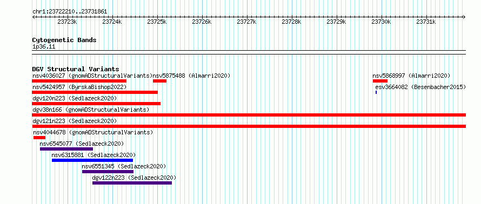The width and height of the screenshot is (481, 204).
Task: Open the nsv4044678 (gnomADStructuralVariants) label
Action: [x=93, y=132]
